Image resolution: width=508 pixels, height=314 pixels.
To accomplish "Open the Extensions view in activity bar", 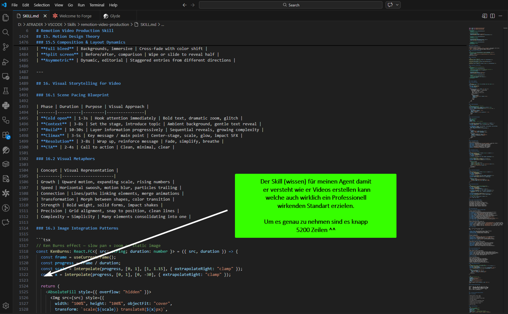I will [x=6, y=135].
